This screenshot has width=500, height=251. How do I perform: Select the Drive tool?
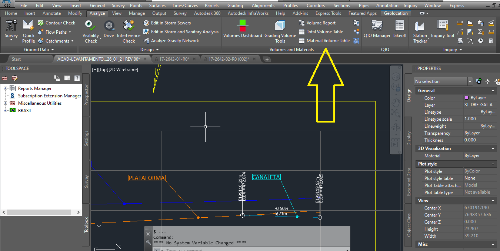pos(109,30)
